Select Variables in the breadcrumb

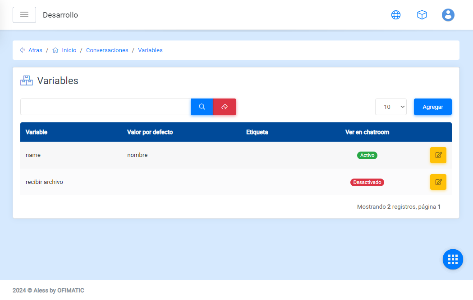pos(150,50)
